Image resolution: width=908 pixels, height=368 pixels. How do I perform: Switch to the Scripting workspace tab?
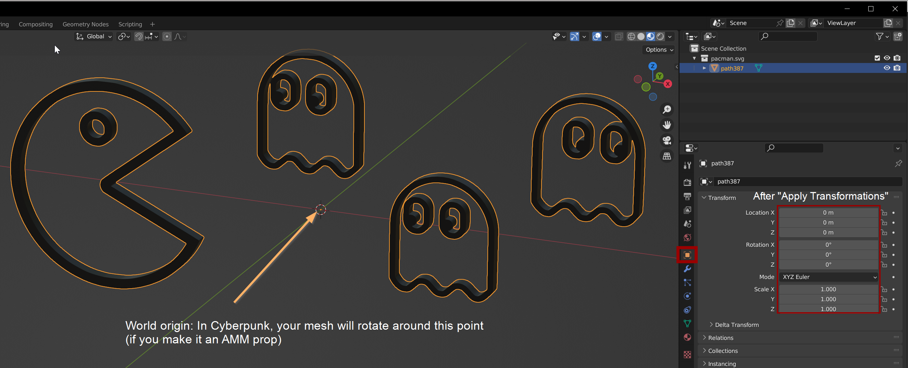[x=130, y=24]
